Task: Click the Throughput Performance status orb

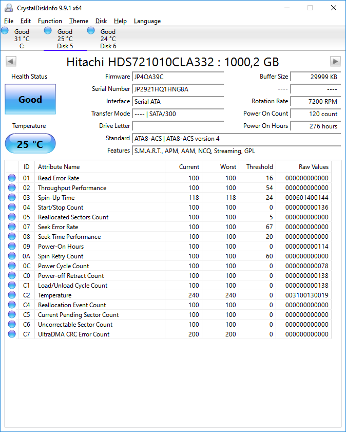Action: tap(12, 187)
